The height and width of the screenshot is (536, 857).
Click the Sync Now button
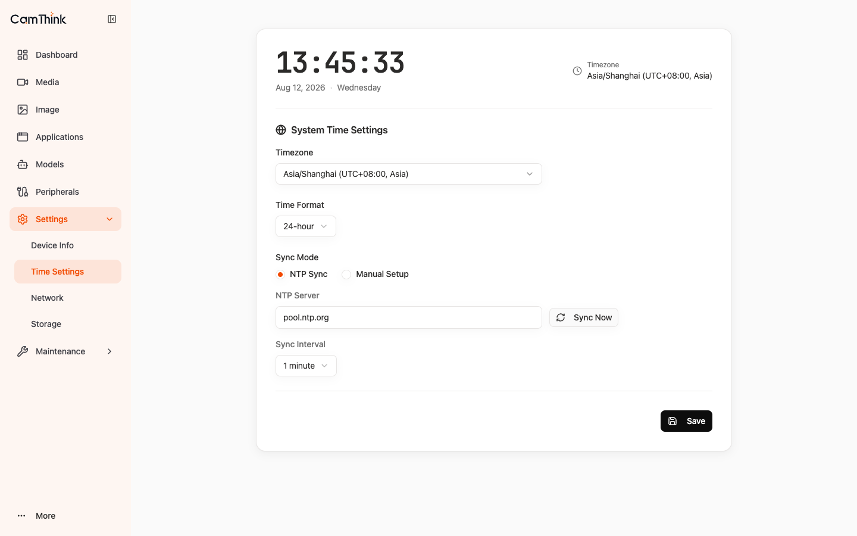584,317
